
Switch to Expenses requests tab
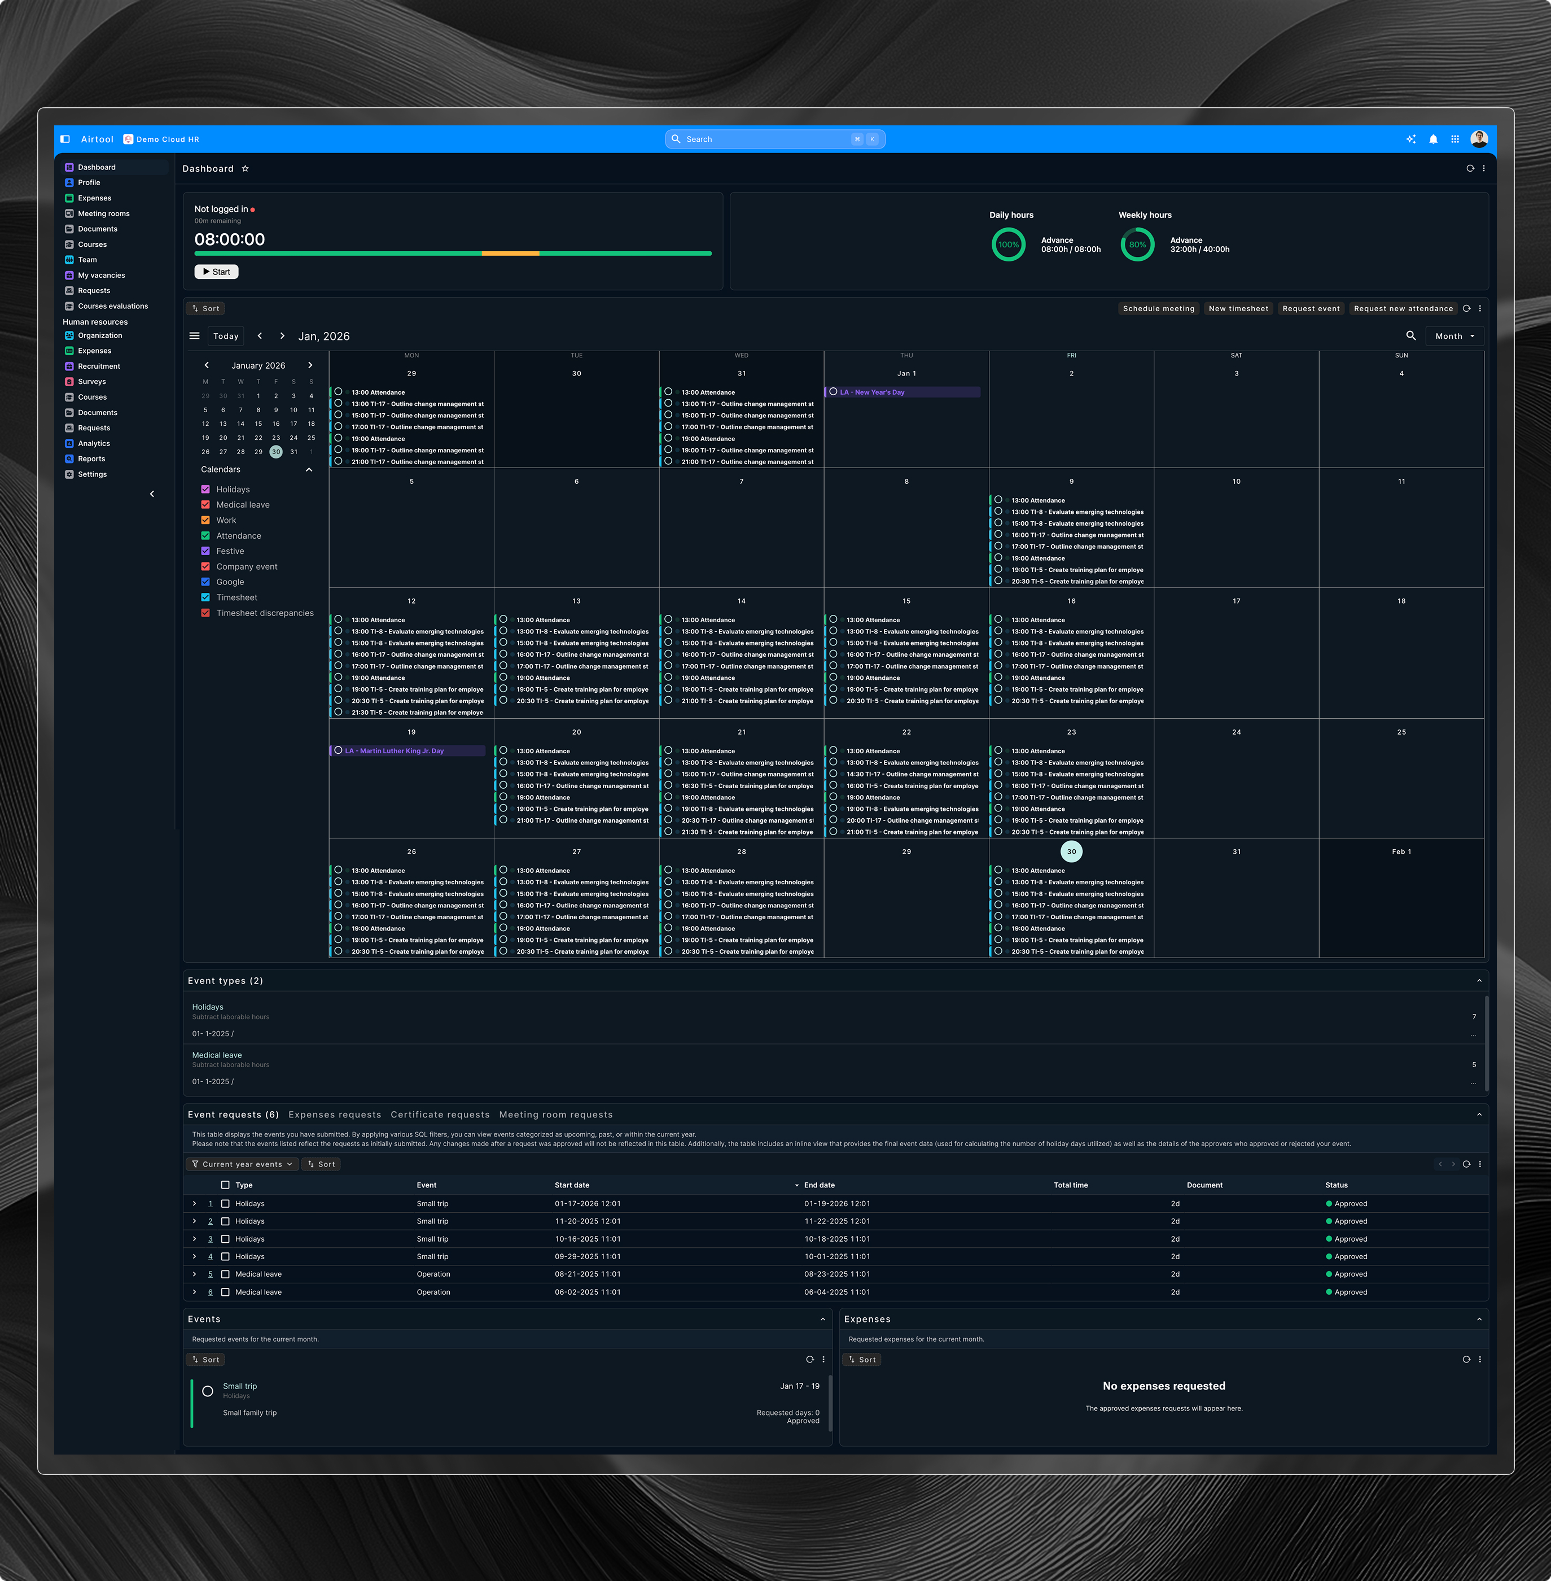coord(334,1114)
